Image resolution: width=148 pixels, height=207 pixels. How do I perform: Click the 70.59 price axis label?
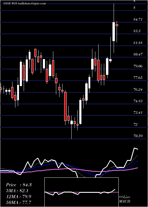tap(138, 136)
